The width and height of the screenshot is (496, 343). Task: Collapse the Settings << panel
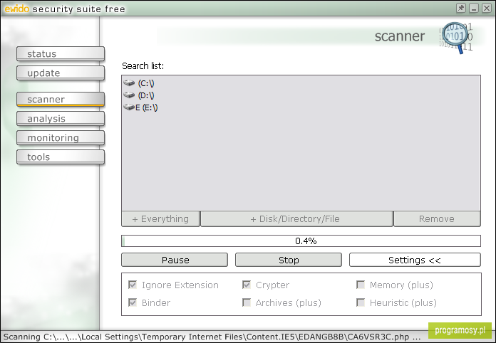pyautogui.click(x=415, y=260)
